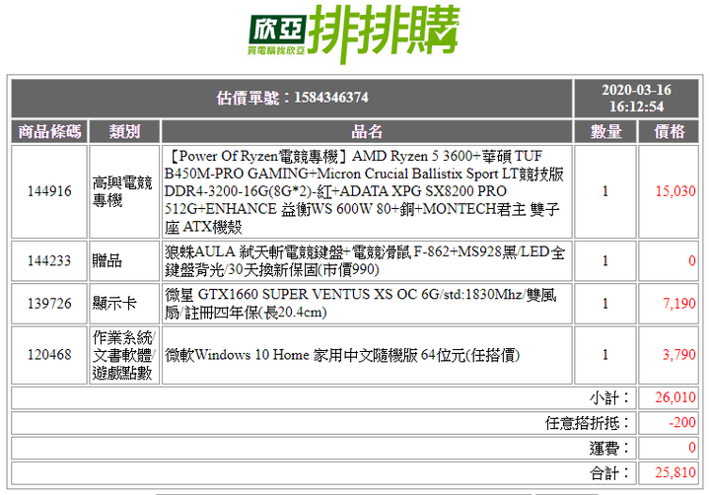The image size is (710, 495).
Task: Select category 高興電競專機
Action: click(122, 191)
